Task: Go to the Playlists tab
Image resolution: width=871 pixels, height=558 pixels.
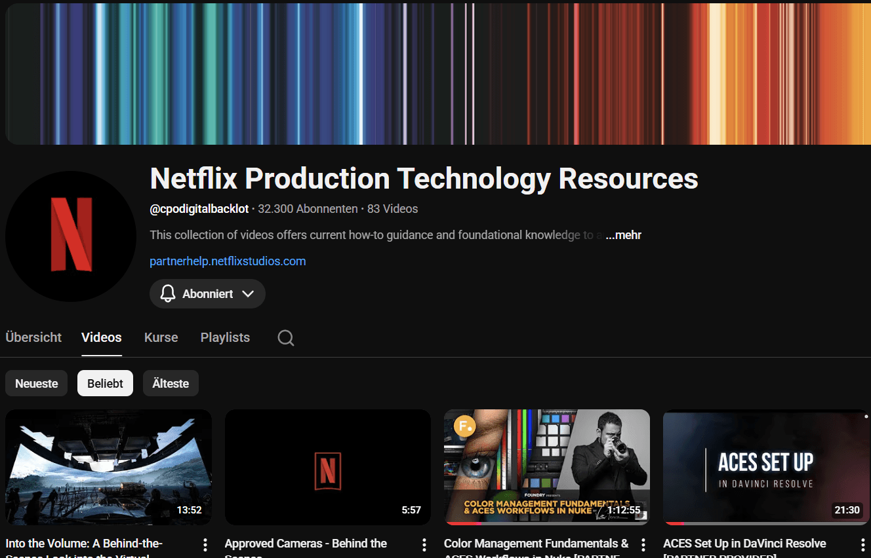Action: [x=225, y=337]
